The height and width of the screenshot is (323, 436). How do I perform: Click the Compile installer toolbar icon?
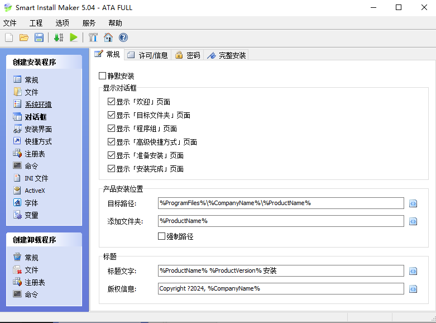point(59,37)
